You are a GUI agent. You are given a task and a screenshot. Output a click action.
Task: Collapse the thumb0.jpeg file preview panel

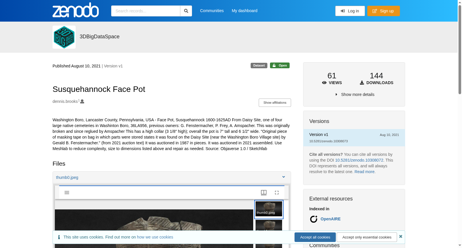tap(284, 177)
